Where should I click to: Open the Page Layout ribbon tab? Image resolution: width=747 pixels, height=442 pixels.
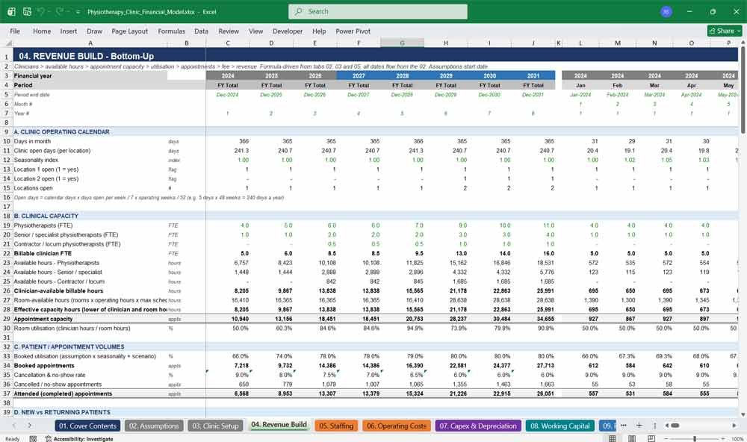129,31
